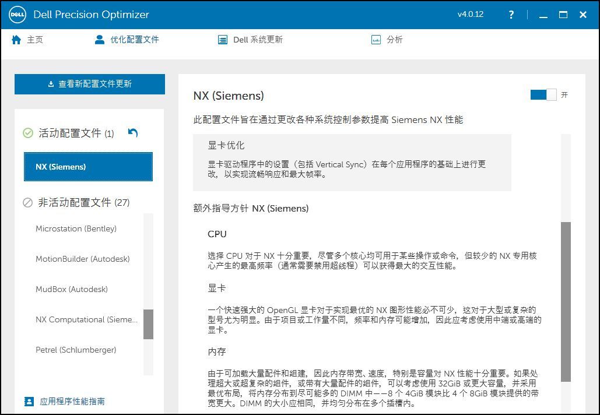Select the active NX (Siemens) profile
Screen dimensions: 600x415
pyautogui.click(x=88, y=167)
